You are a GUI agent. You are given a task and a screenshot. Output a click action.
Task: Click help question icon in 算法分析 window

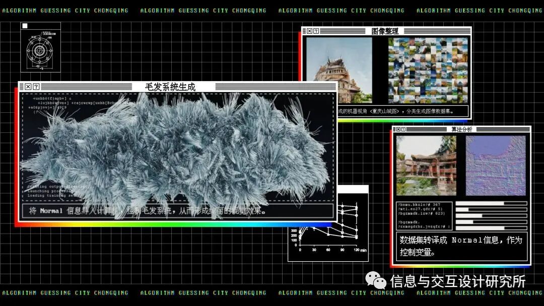[x=403, y=129]
